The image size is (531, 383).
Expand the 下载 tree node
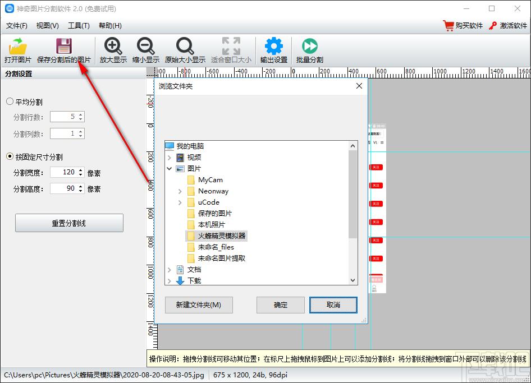[170, 281]
